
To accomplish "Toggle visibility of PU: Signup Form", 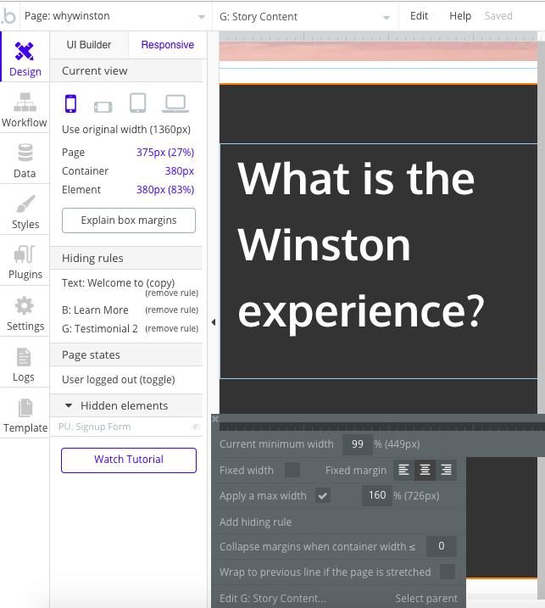I will point(196,427).
